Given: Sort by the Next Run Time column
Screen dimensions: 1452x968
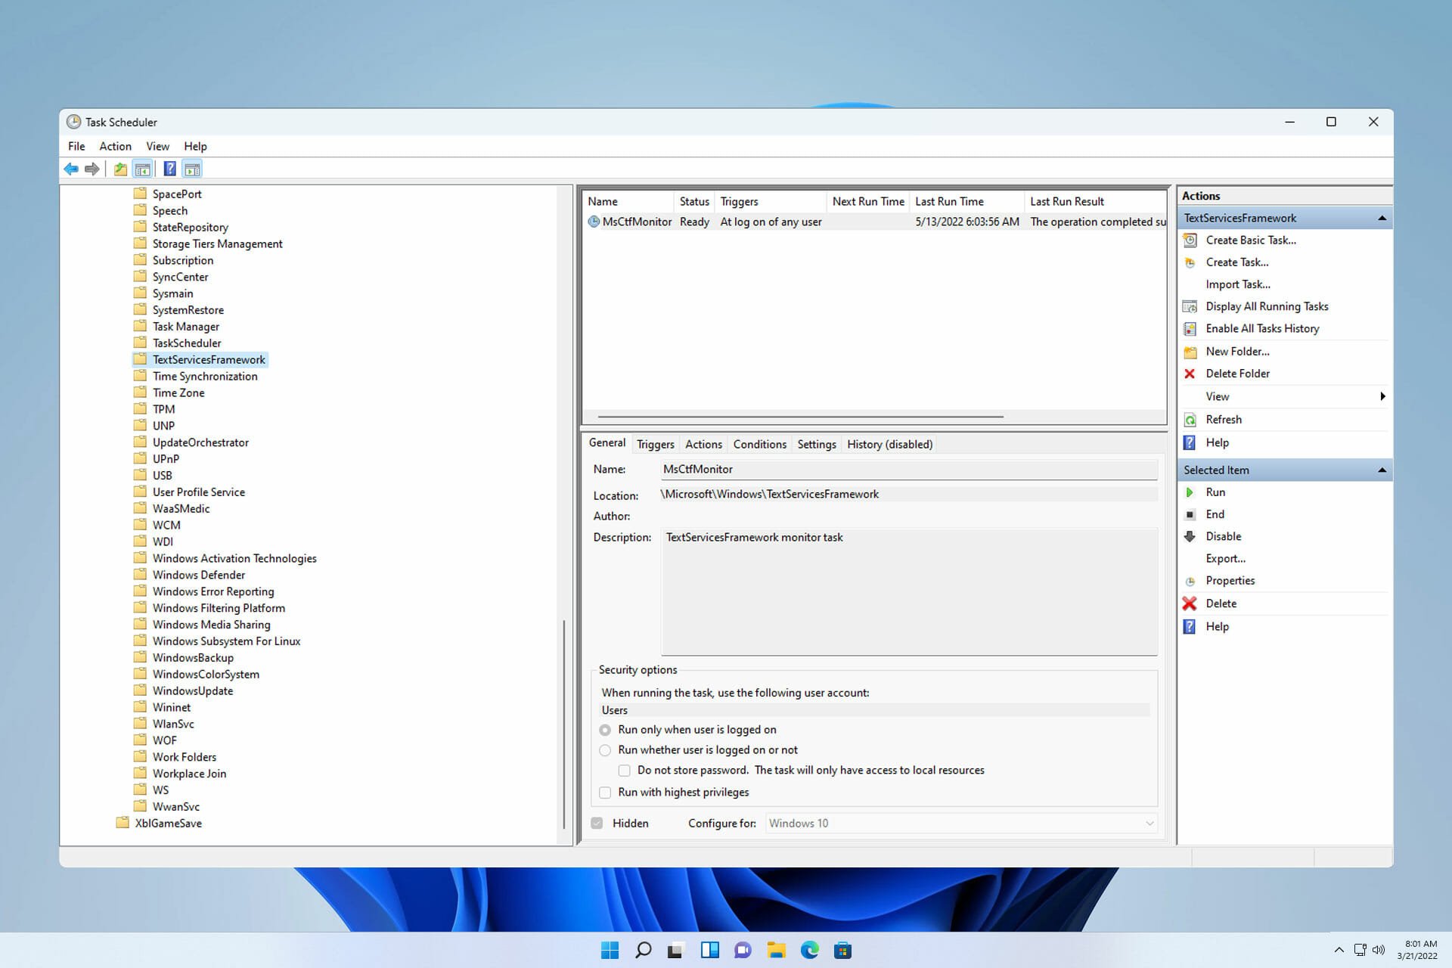Looking at the screenshot, I should click(x=868, y=201).
